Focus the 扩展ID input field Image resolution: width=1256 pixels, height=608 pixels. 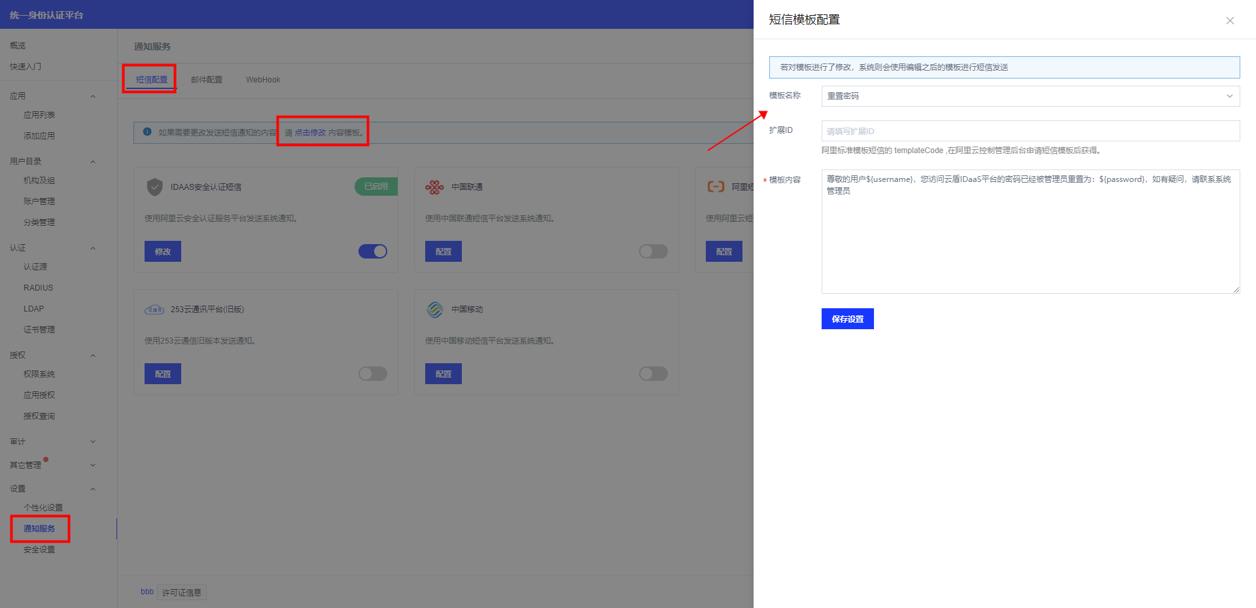pos(1030,131)
